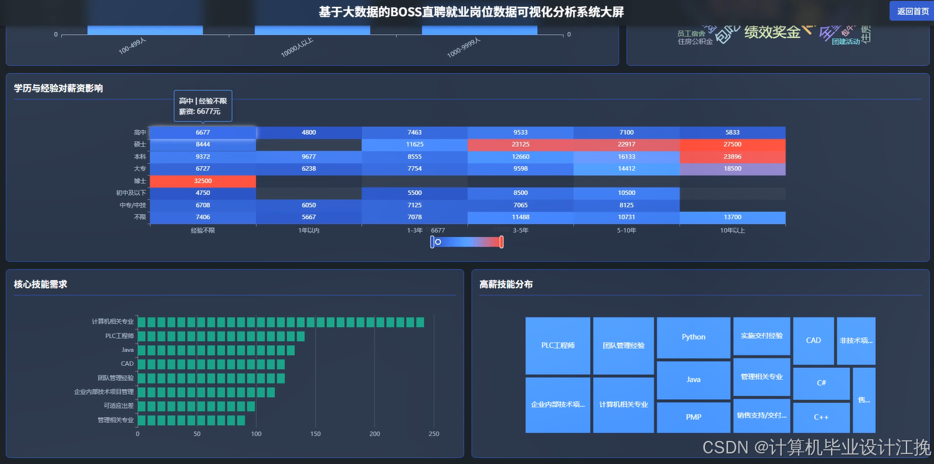Click the 绩效奖金 word in the word cloud

coord(772,32)
